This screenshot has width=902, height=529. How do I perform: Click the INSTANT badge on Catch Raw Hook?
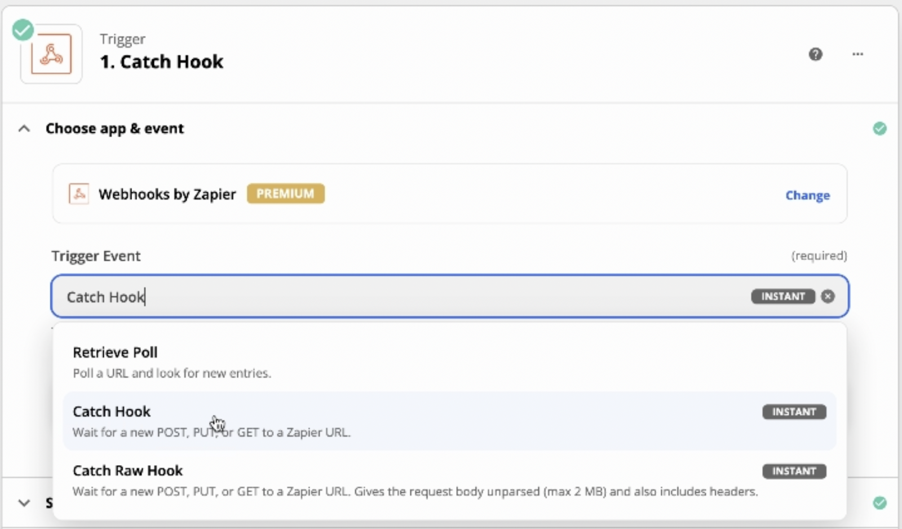point(794,471)
